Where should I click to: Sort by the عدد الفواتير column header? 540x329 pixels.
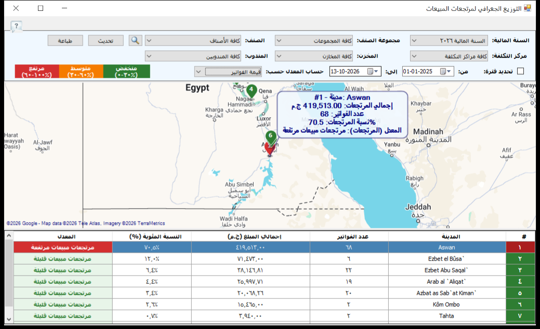[x=349, y=237]
